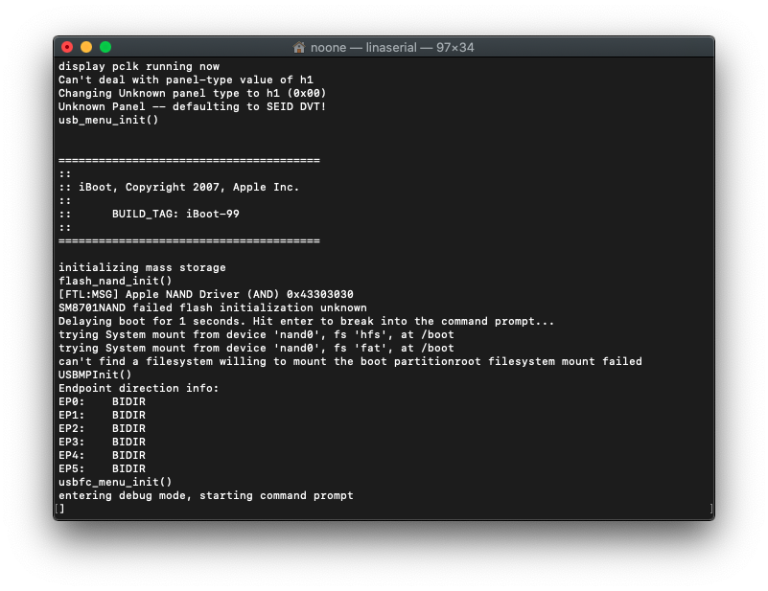The width and height of the screenshot is (768, 591).
Task: Click 'Unknown Panel -- defaulting to SEID DVT!'
Action: point(192,106)
